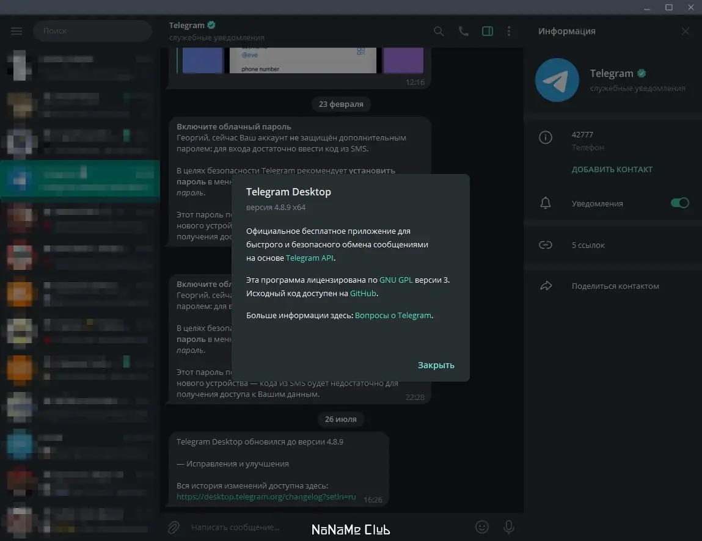Click the version 4.8.9 x64 text

coord(276,208)
